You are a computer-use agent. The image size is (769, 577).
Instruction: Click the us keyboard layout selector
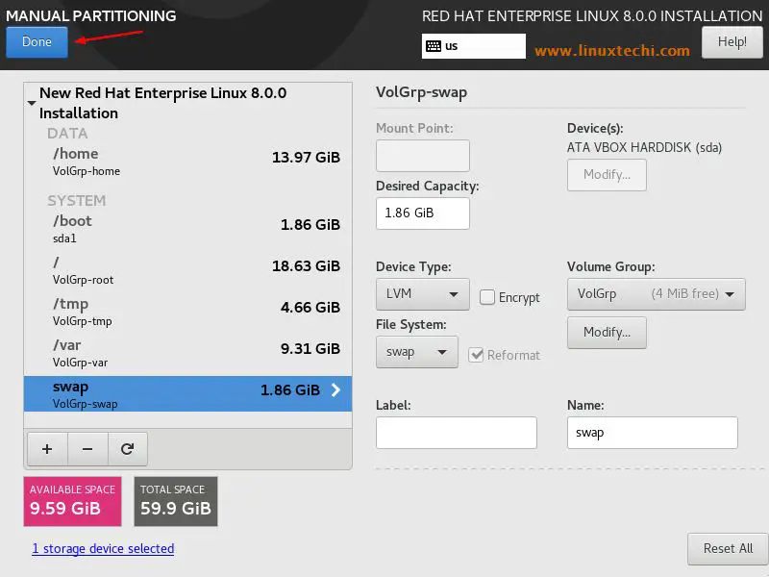pos(474,46)
